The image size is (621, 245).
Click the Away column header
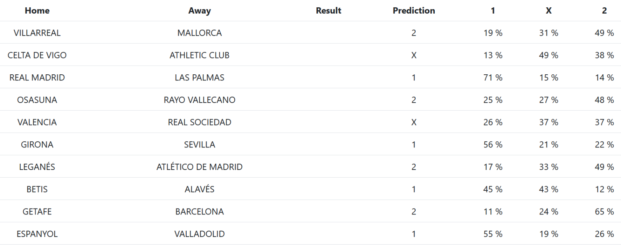pyautogui.click(x=199, y=10)
